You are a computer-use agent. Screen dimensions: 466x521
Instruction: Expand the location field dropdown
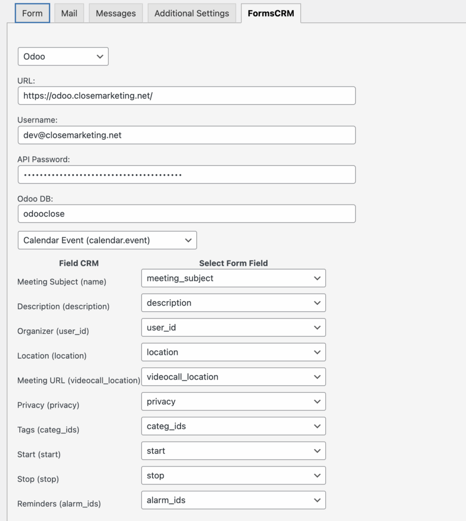(x=233, y=352)
